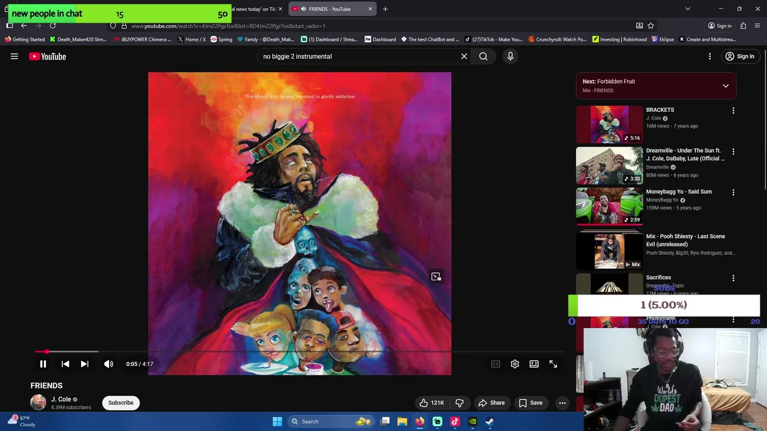Start voice search with the microphone icon

[x=511, y=56]
